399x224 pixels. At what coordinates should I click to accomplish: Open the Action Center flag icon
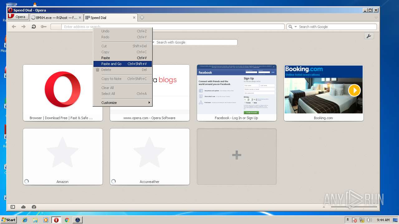click(x=355, y=220)
